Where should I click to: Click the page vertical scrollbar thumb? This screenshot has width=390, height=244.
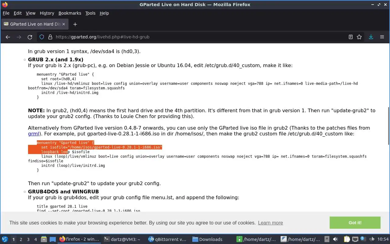(388, 126)
